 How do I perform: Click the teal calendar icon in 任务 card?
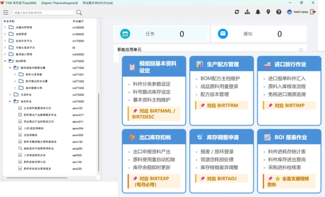coord(125,34)
